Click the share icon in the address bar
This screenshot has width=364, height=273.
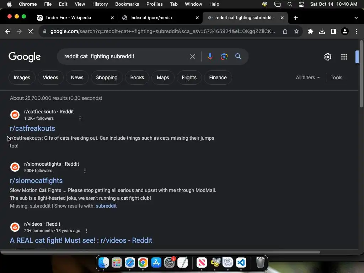(285, 31)
